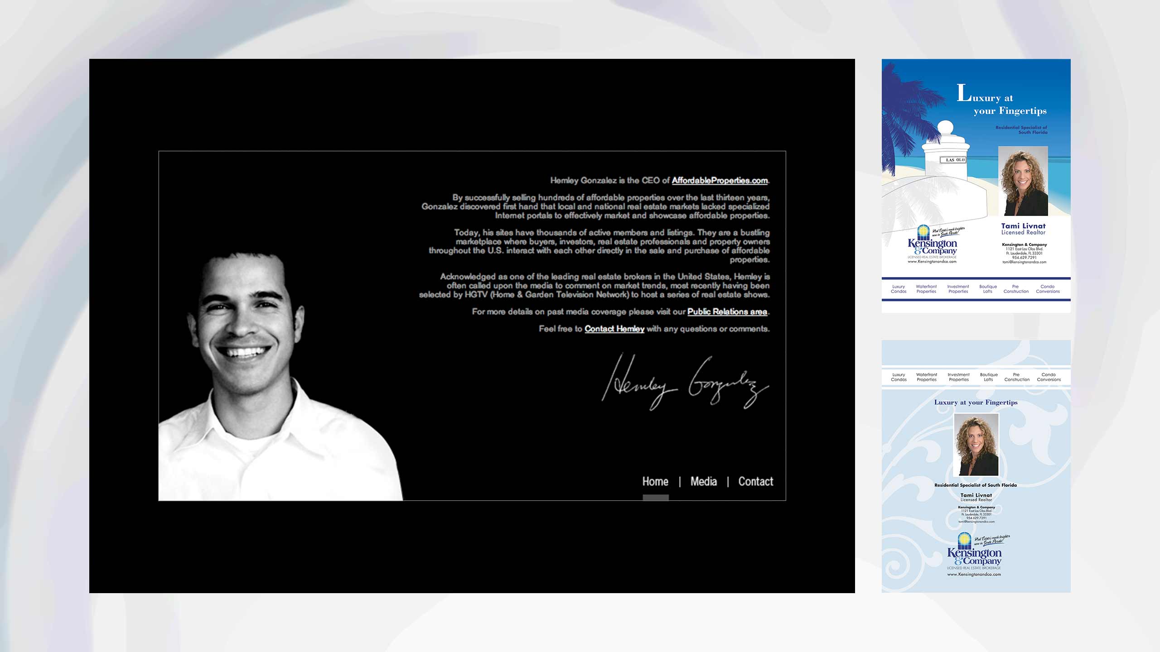Click Boutique Lofts on the bottom flyer
This screenshot has width=1160, height=652.
[988, 377]
